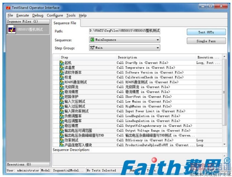Click 'Loop, Post ...' execution cell for 起机

point(208,63)
